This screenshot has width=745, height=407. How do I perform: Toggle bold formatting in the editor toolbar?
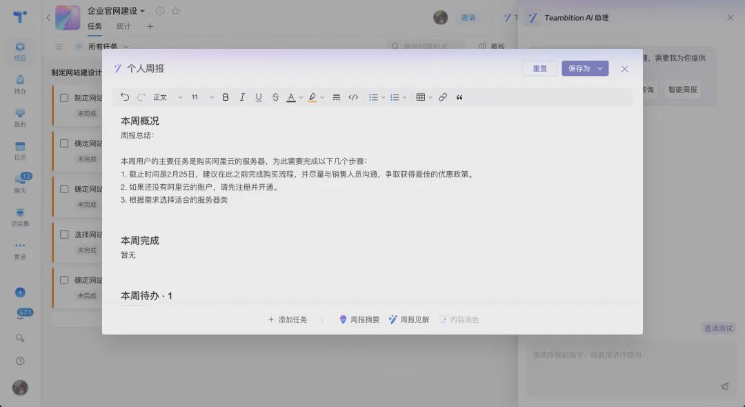click(x=226, y=97)
